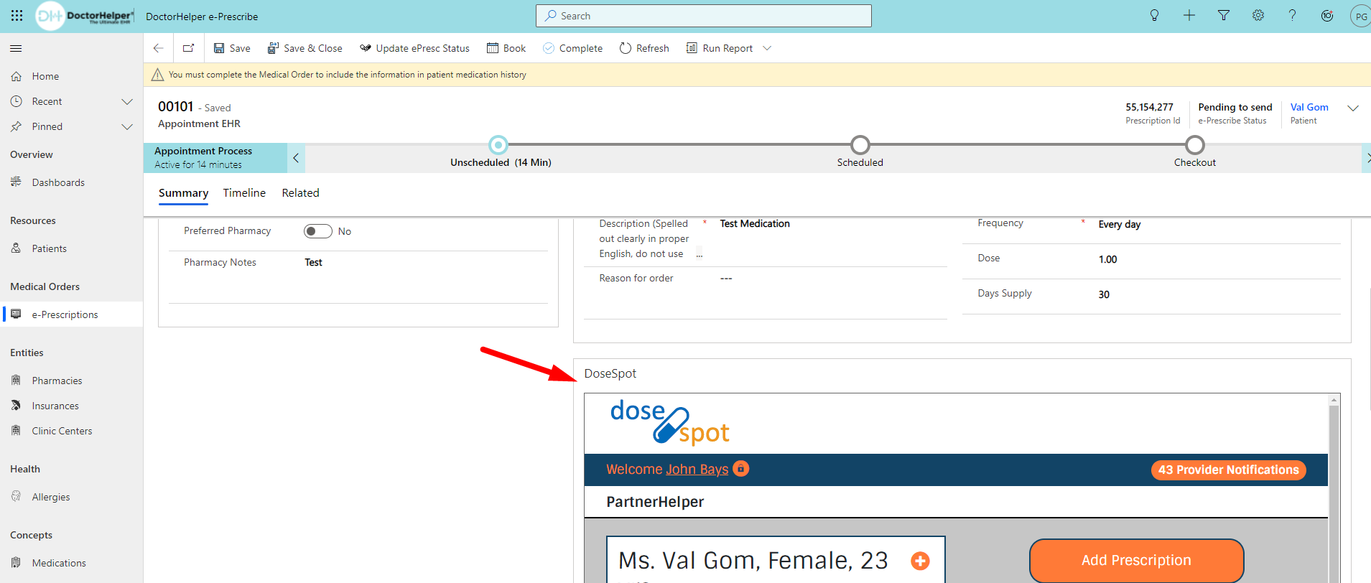Image resolution: width=1371 pixels, height=583 pixels.
Task: Toggle the hamburger navigation menu
Action: pyautogui.click(x=16, y=48)
